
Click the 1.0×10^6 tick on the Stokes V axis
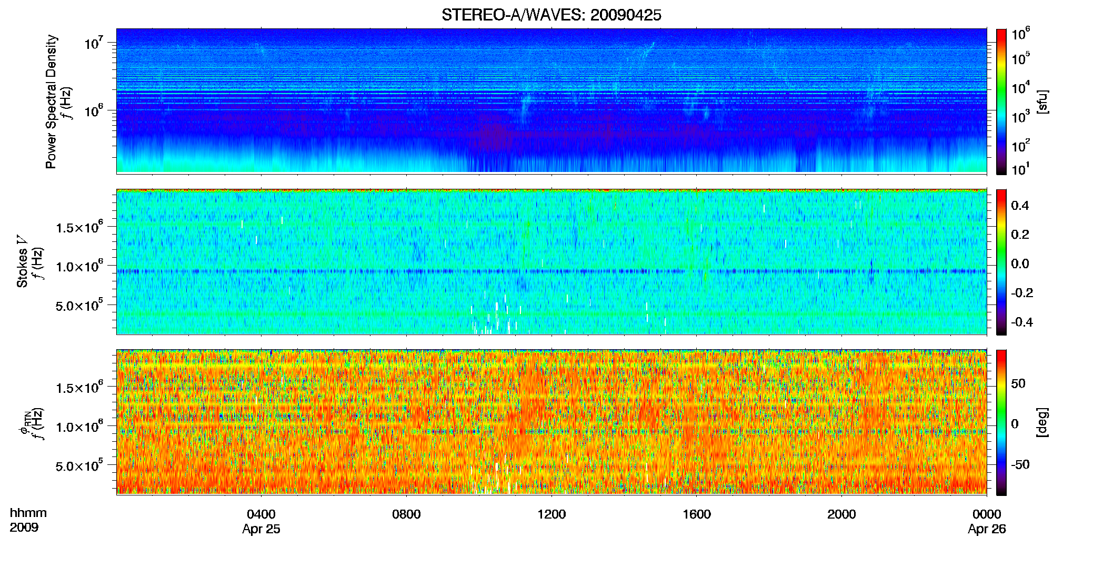coord(79,266)
